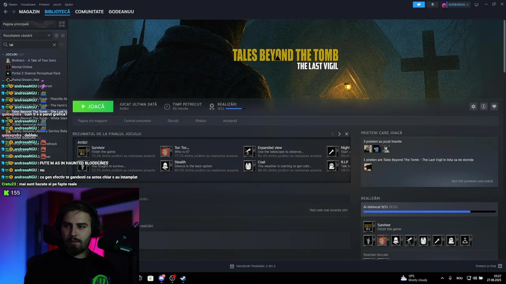Launch the game with JOACĂ

93,106
